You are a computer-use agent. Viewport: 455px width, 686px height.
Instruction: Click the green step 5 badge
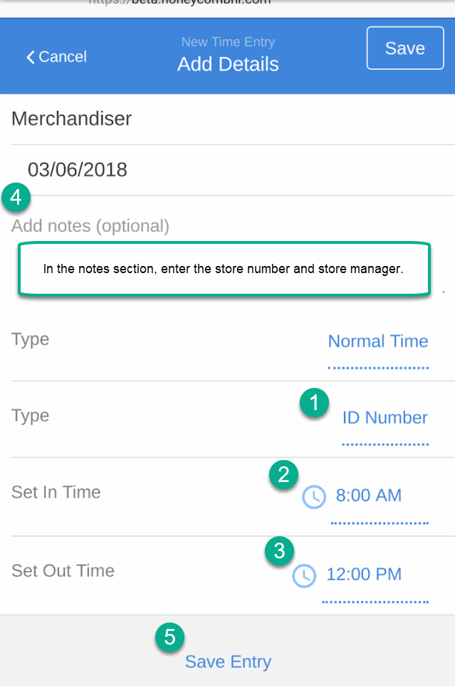pos(170,637)
